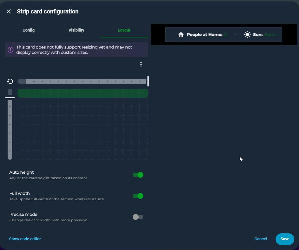Turn off the Full width toggle
This screenshot has width=299, height=250.
click(x=138, y=196)
